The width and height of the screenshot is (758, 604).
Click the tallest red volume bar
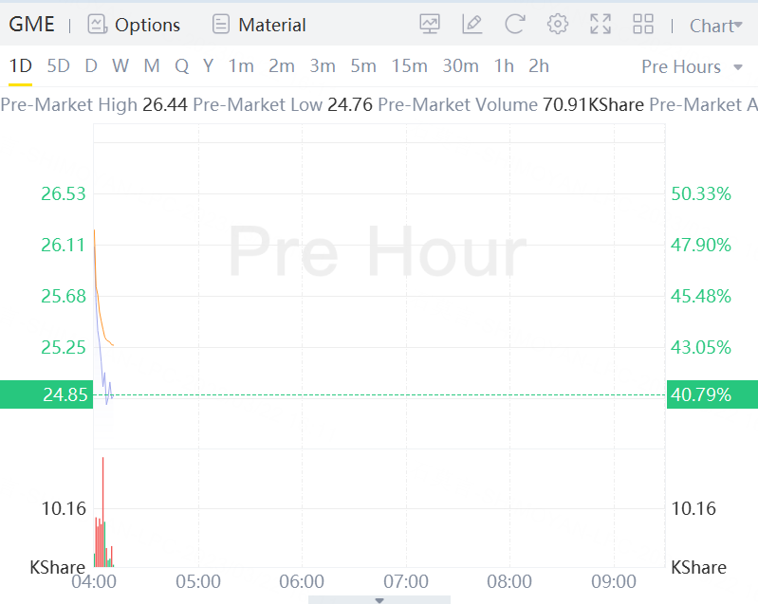coord(103,512)
